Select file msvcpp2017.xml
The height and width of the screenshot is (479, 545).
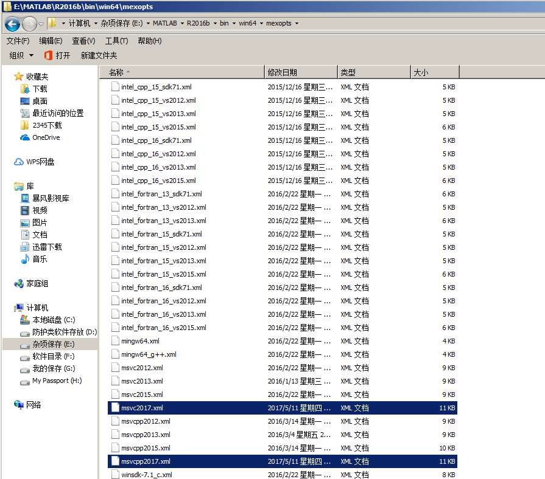pos(282,461)
